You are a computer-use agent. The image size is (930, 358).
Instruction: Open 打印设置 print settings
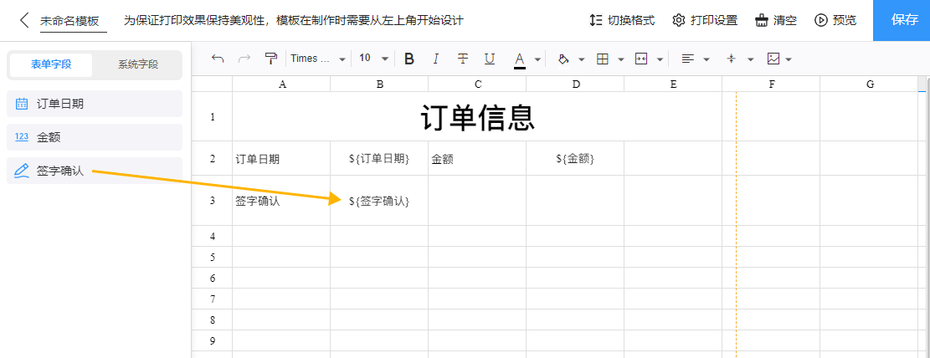pos(705,20)
